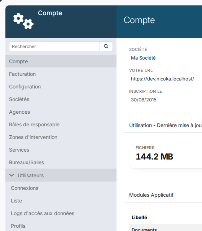The height and width of the screenshot is (231, 202).
Task: Click the Compte title in sidebar header
Action: coord(50,13)
